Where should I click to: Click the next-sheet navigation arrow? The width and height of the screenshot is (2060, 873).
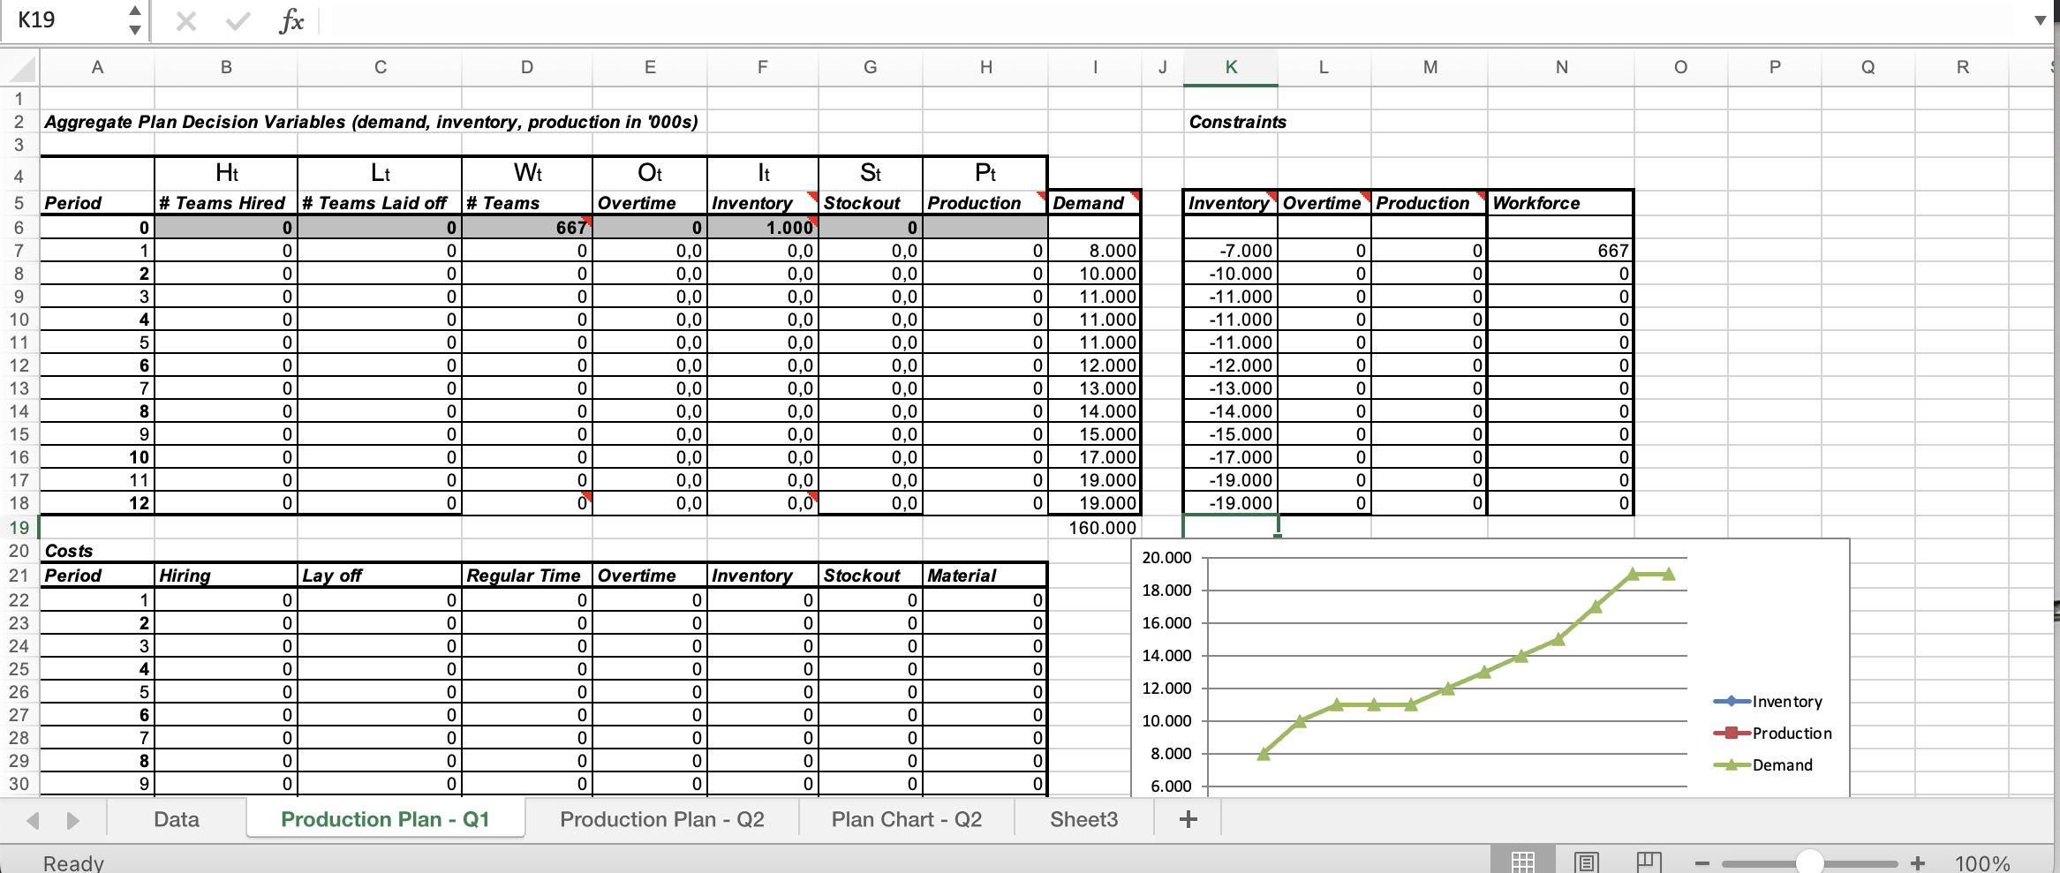click(x=72, y=819)
